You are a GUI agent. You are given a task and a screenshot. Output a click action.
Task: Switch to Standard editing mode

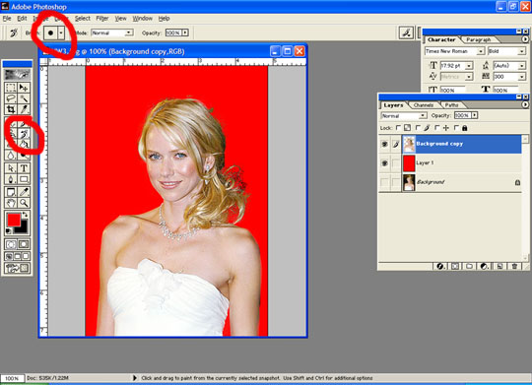(x=11, y=244)
